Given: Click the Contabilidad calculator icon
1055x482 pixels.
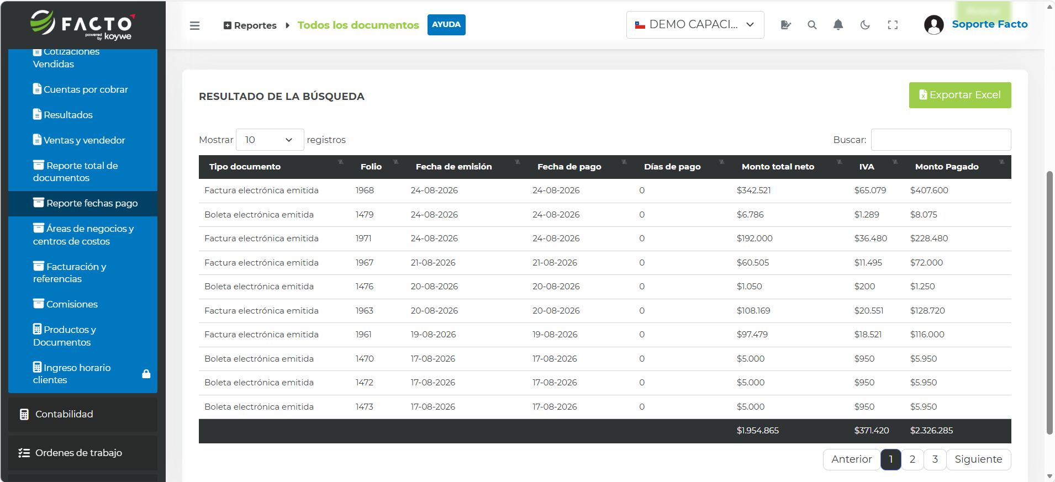Looking at the screenshot, I should tap(24, 415).
